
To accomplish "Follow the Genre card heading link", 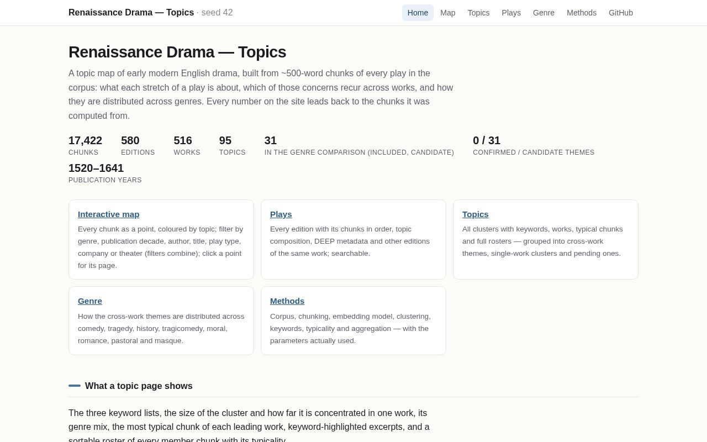I will point(90,301).
